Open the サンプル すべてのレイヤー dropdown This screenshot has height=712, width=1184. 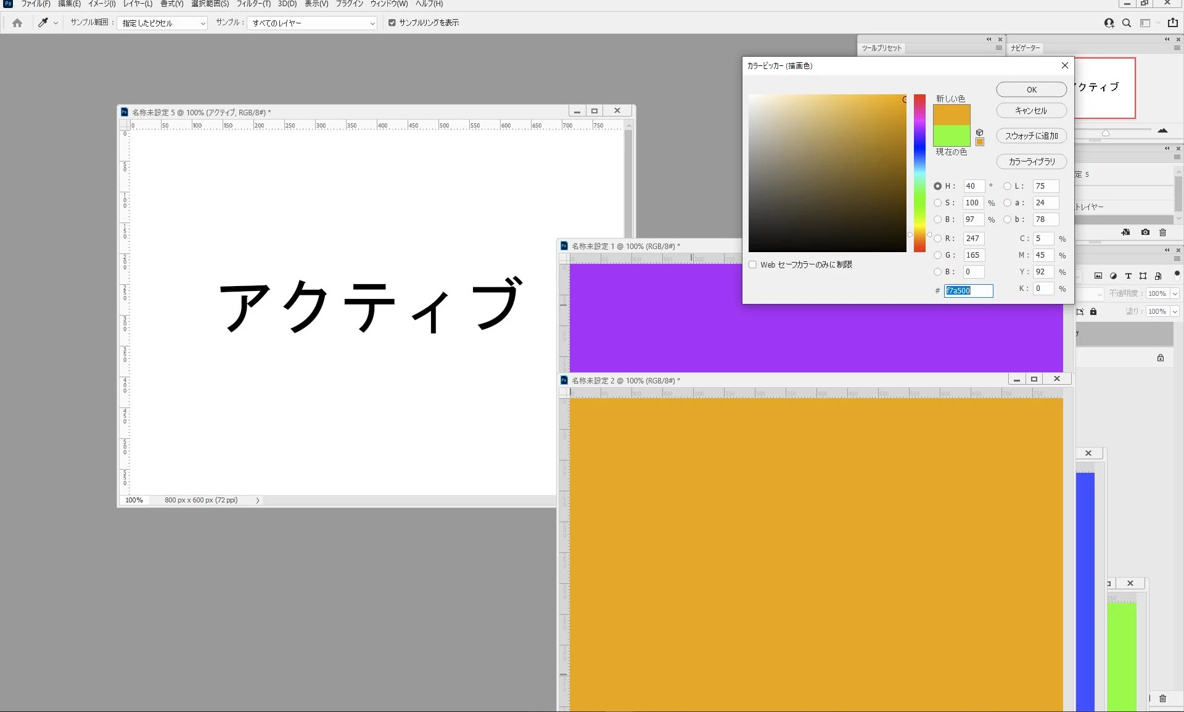click(312, 23)
